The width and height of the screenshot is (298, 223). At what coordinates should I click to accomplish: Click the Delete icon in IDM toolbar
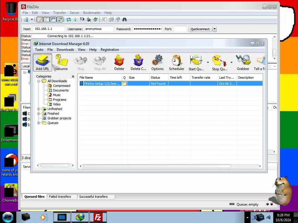point(119,62)
